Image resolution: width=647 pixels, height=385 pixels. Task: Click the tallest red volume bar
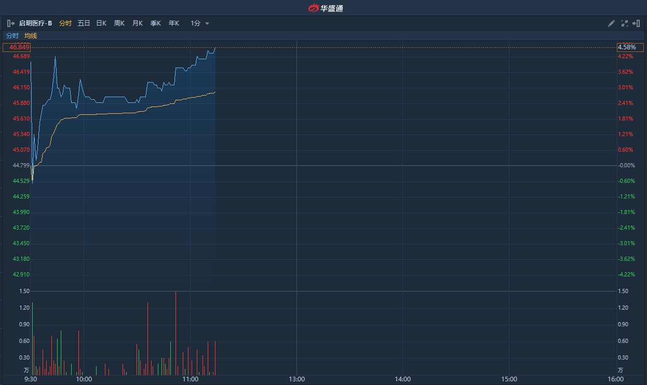point(176,333)
